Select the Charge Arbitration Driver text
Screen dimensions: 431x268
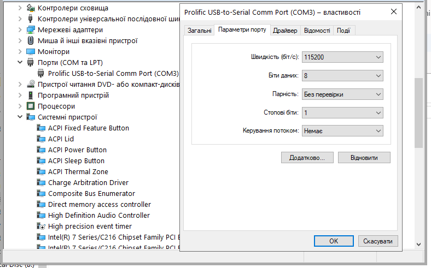tap(88, 182)
